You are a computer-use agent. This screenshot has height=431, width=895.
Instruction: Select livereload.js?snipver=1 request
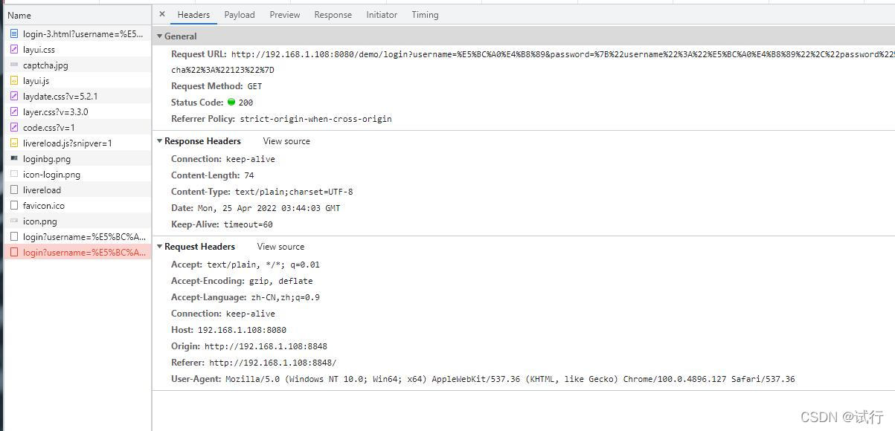coord(76,143)
